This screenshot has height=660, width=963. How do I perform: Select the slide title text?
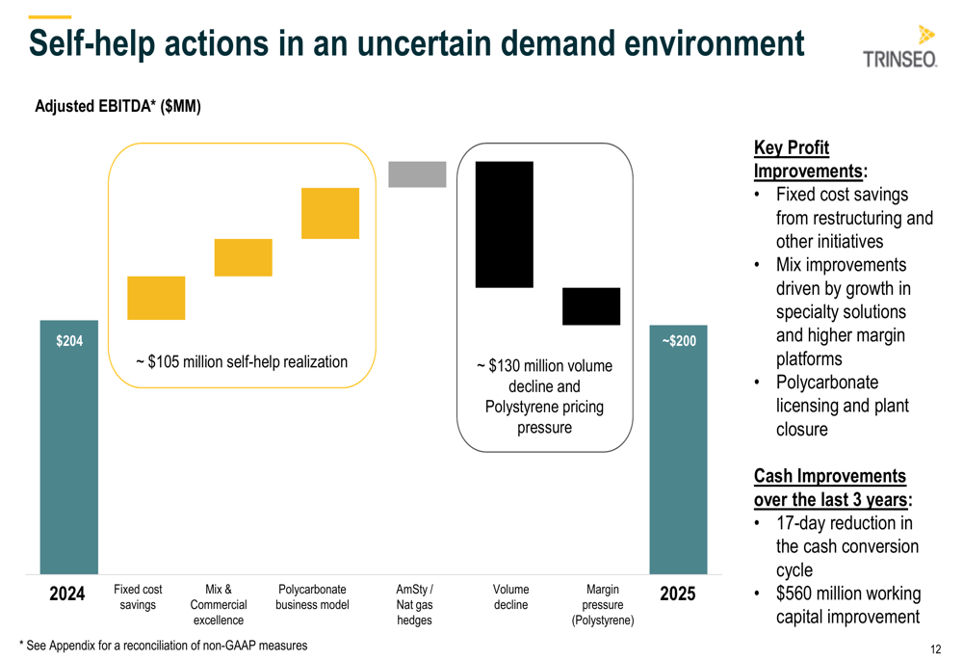tap(416, 43)
